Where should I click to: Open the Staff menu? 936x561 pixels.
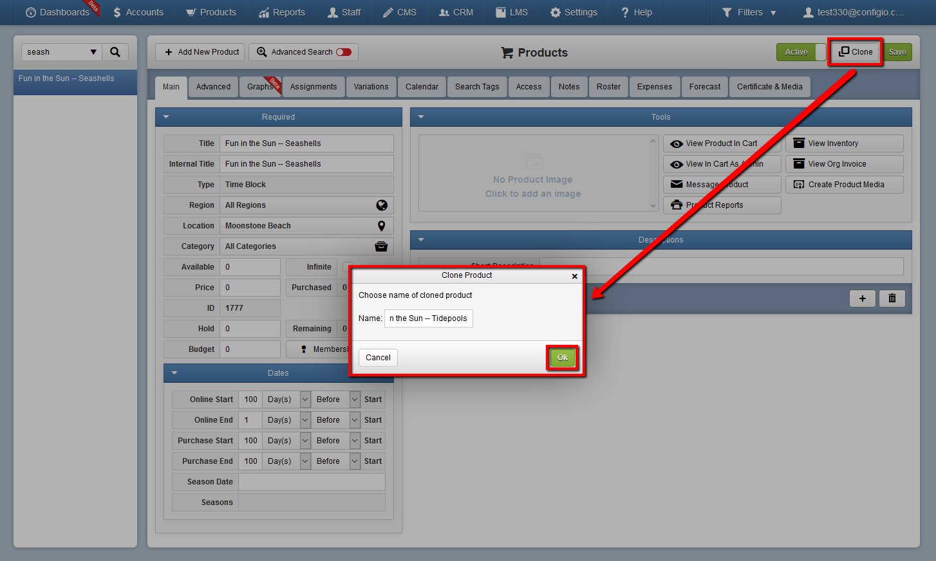[344, 12]
